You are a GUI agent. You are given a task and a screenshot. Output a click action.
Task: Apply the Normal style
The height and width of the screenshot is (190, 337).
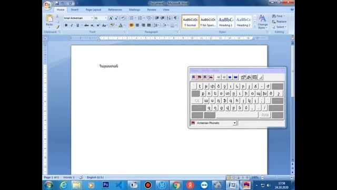[190, 22]
